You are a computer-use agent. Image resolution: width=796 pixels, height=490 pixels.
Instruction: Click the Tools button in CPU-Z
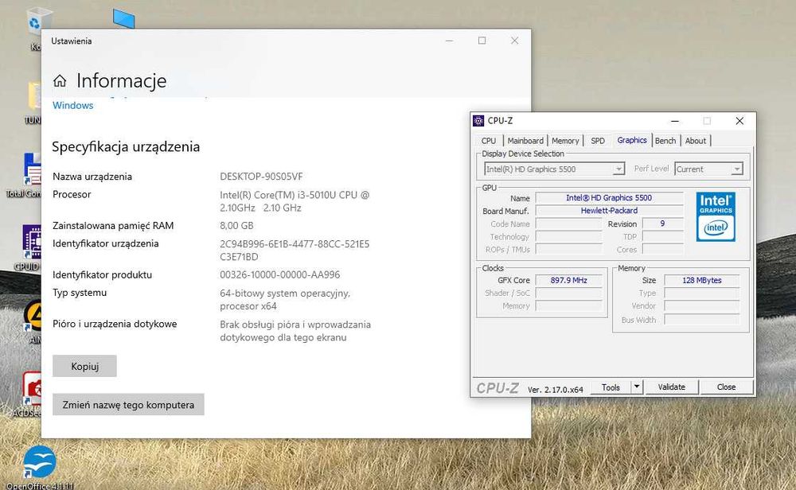pos(611,387)
